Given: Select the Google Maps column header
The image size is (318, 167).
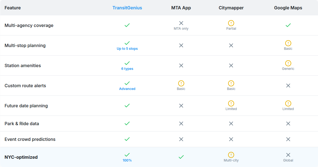Looking at the screenshot, I should (x=288, y=8).
